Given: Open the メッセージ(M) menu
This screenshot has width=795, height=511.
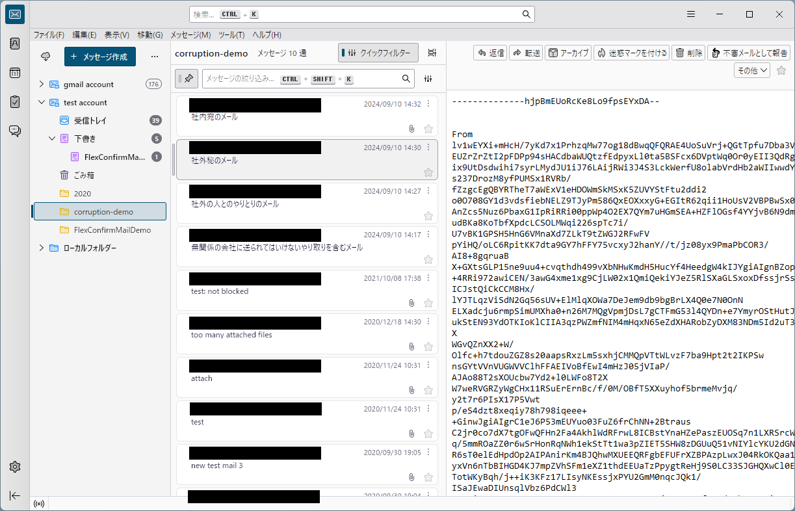Looking at the screenshot, I should [190, 35].
